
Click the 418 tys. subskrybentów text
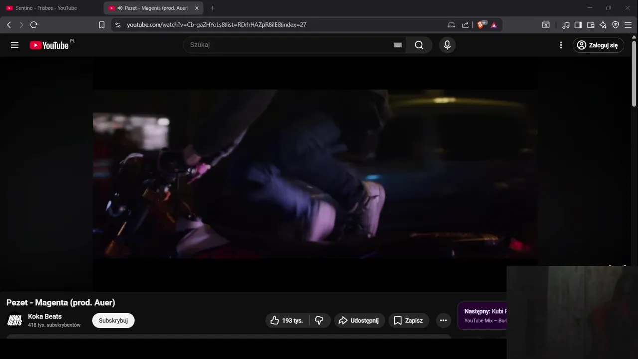pos(54,325)
